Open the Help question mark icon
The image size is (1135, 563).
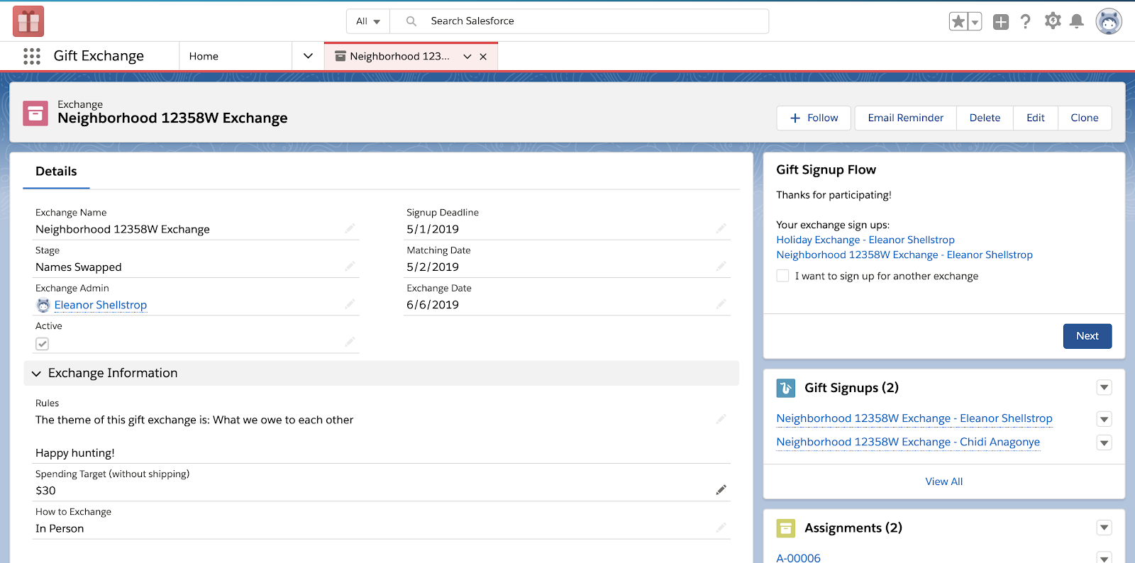click(1026, 21)
